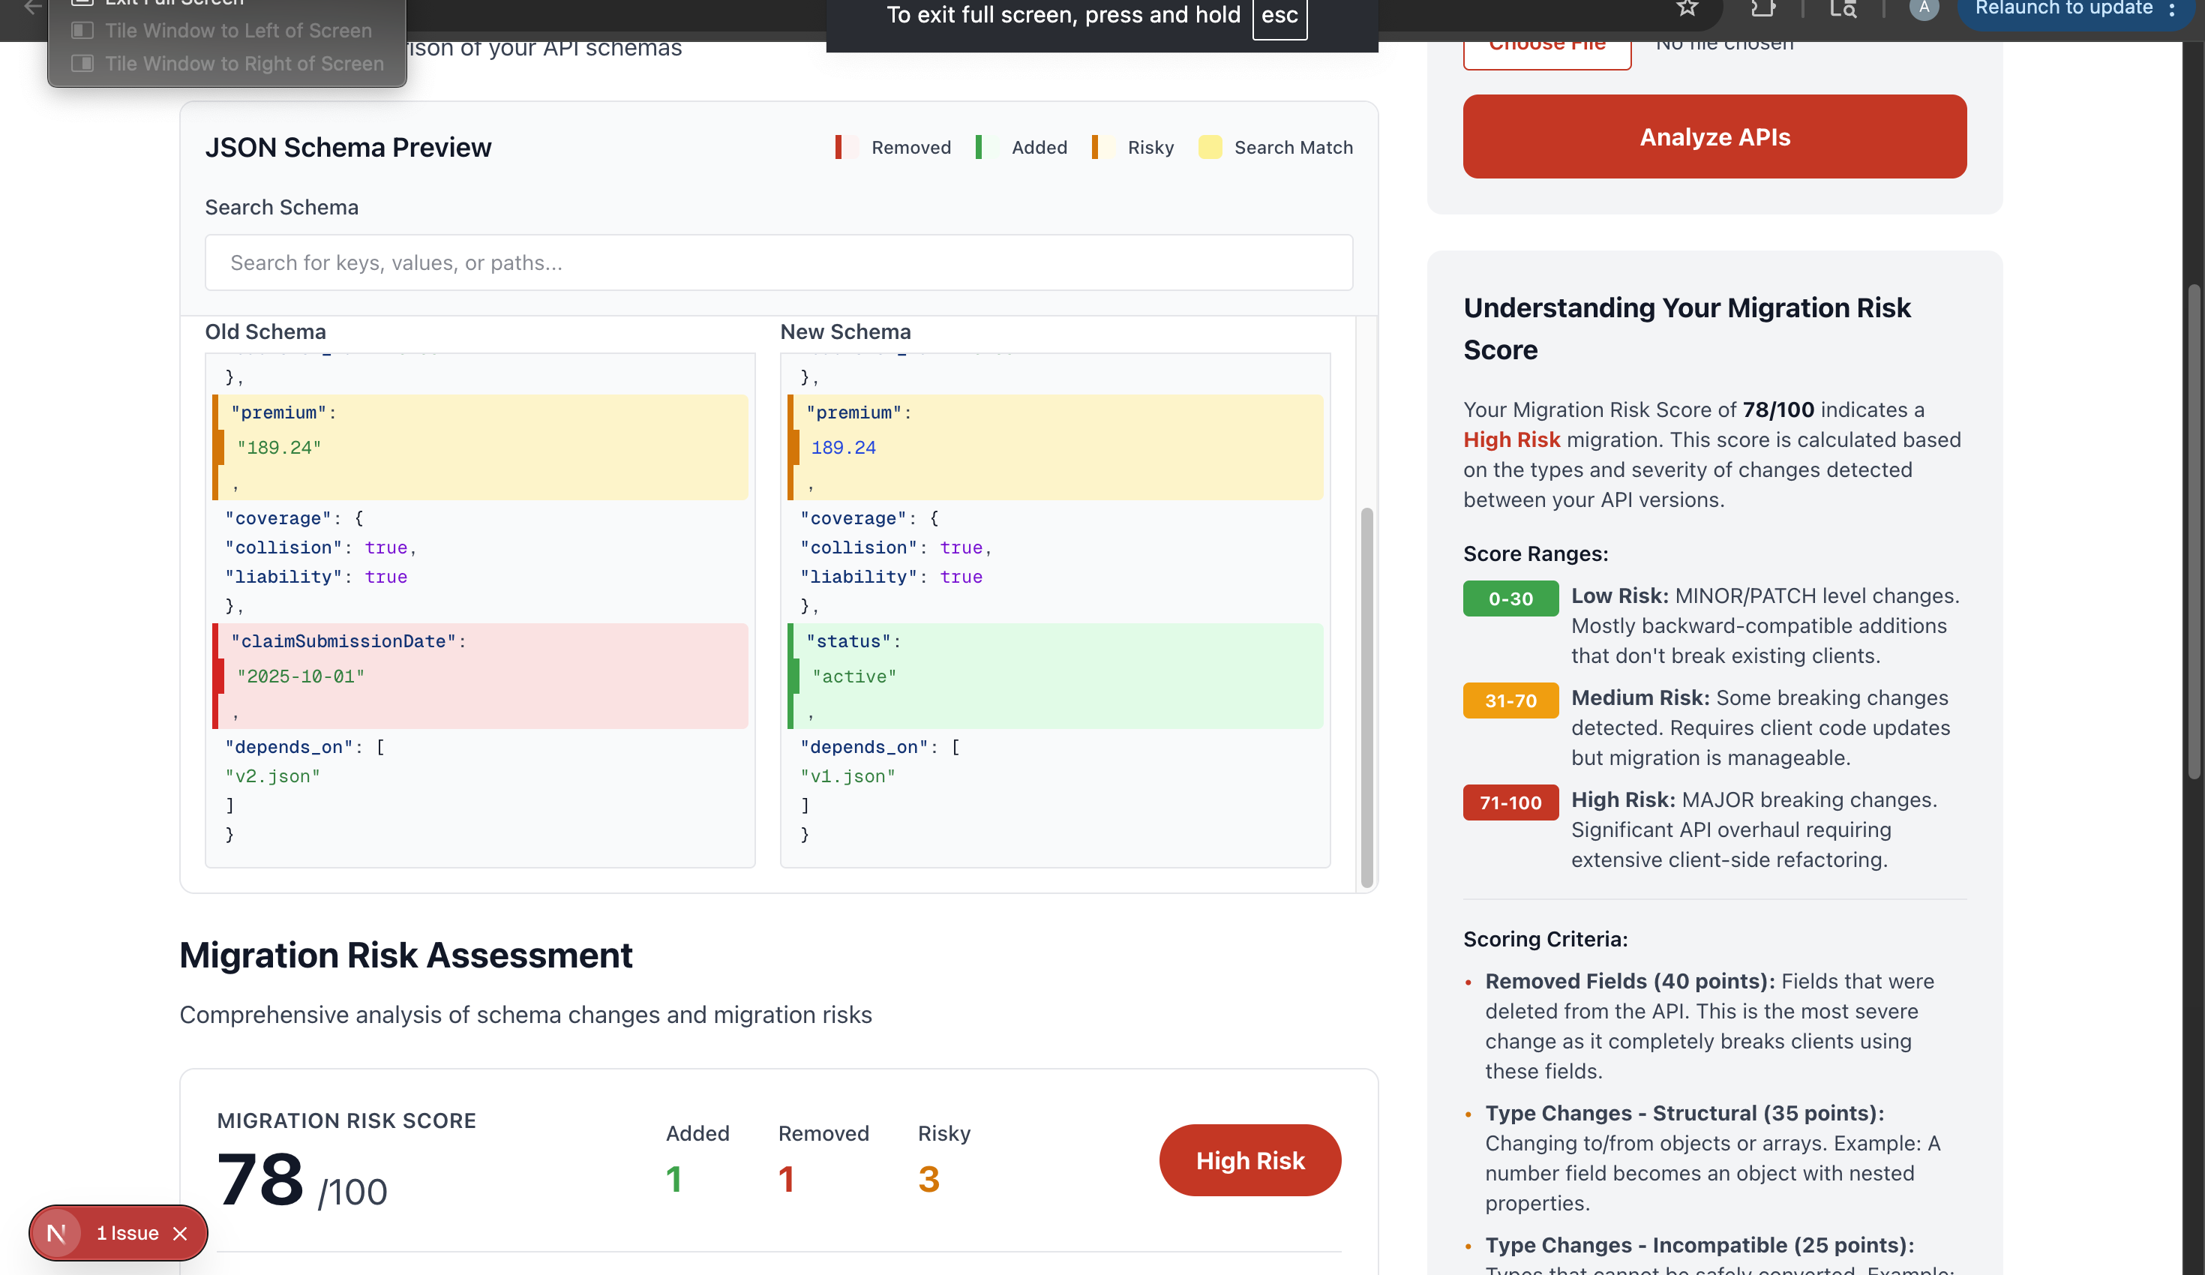Click the bookmark star icon

pos(1687,8)
